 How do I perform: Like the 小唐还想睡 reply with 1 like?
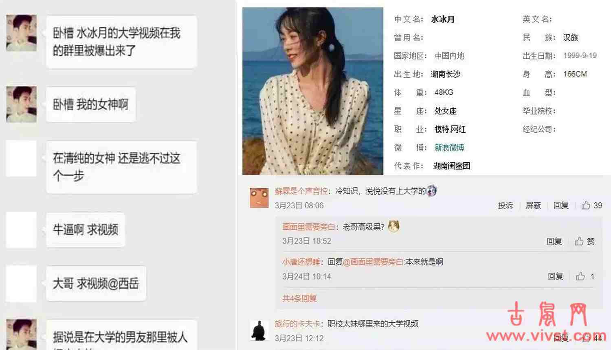coord(580,276)
